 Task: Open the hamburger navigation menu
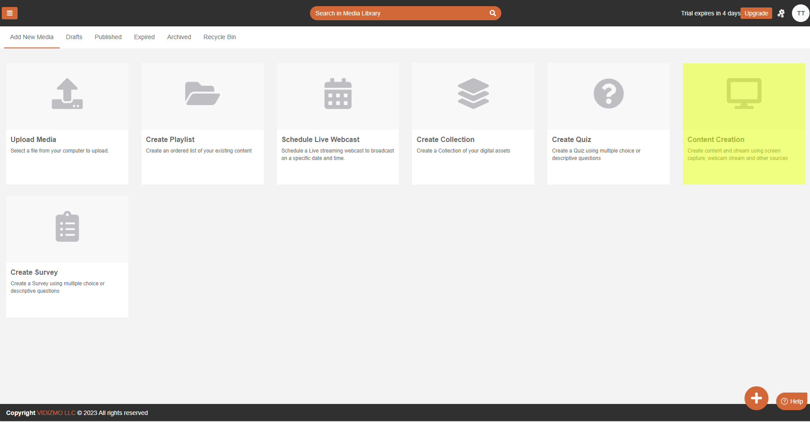10,13
